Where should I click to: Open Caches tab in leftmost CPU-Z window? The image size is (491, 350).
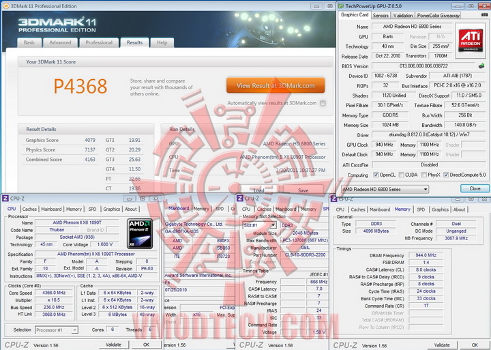(29, 209)
